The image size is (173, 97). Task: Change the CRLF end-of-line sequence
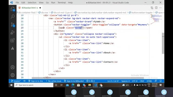click(142, 81)
